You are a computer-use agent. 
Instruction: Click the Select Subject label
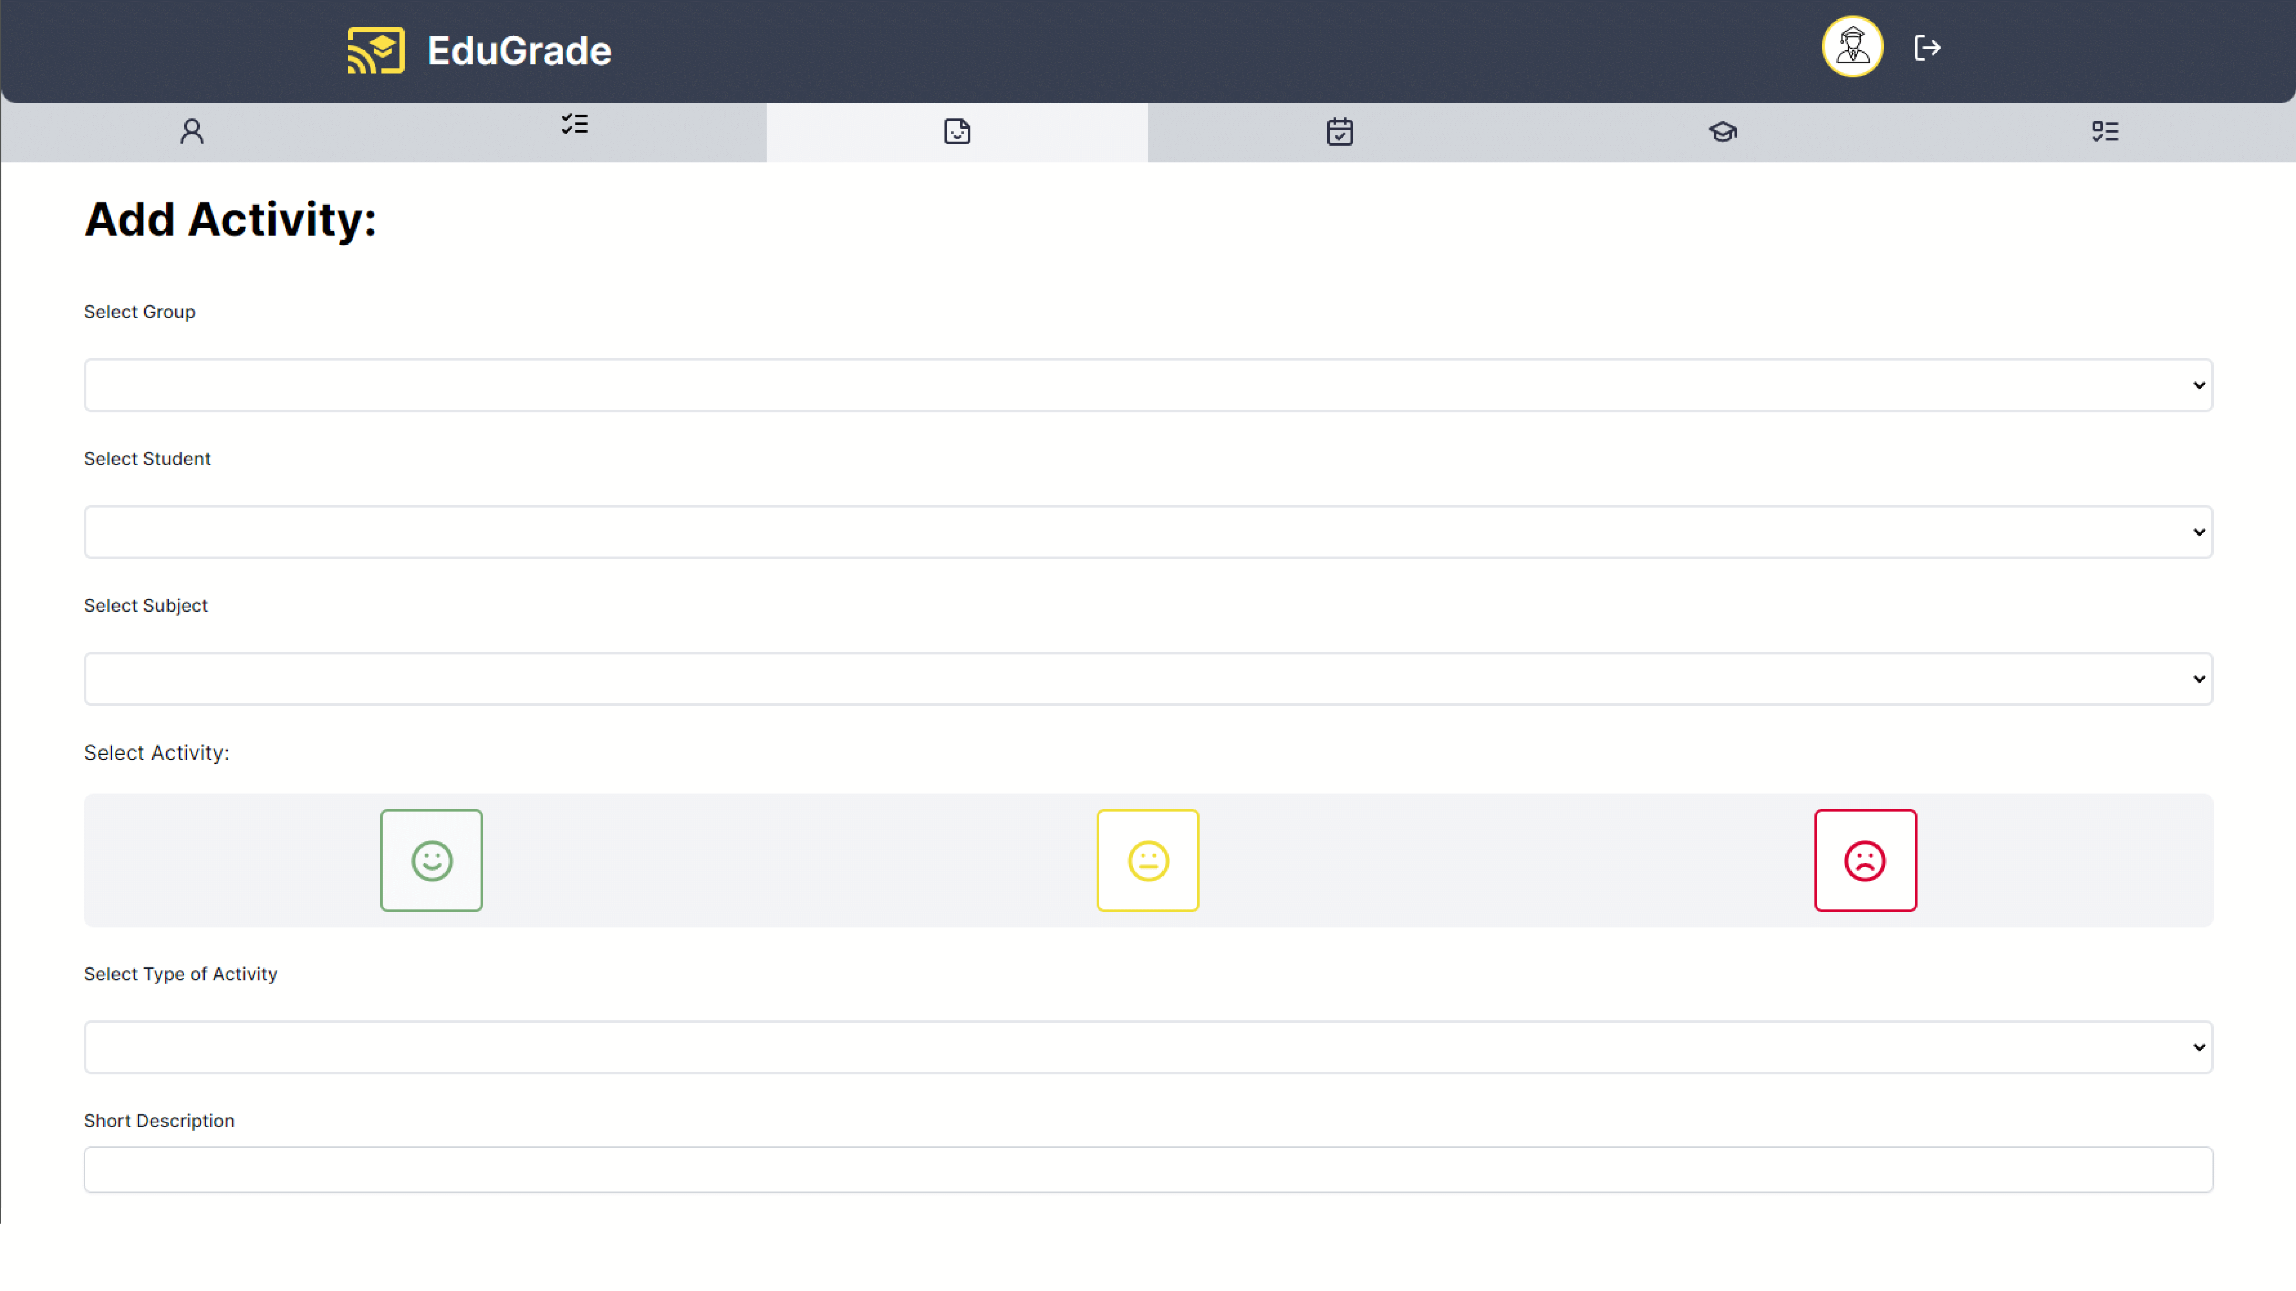pos(145,606)
